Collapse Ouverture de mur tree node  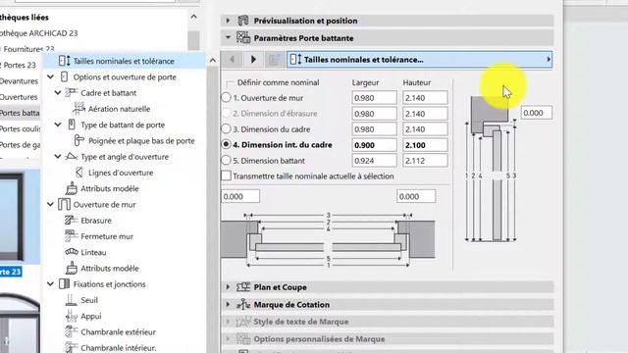[50, 204]
